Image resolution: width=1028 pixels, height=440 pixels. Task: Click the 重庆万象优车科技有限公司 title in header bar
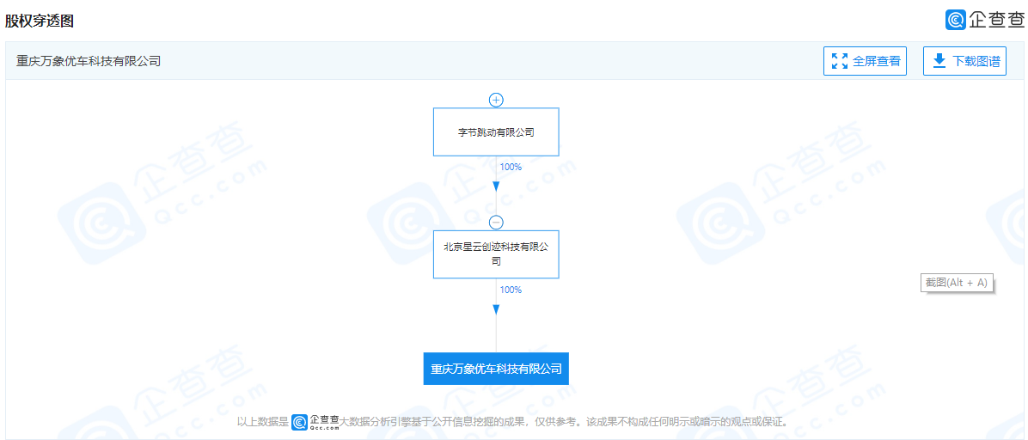(89, 61)
